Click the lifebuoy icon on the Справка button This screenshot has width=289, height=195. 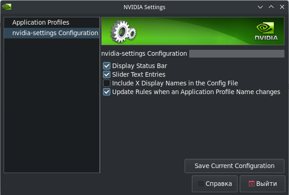tap(201, 184)
